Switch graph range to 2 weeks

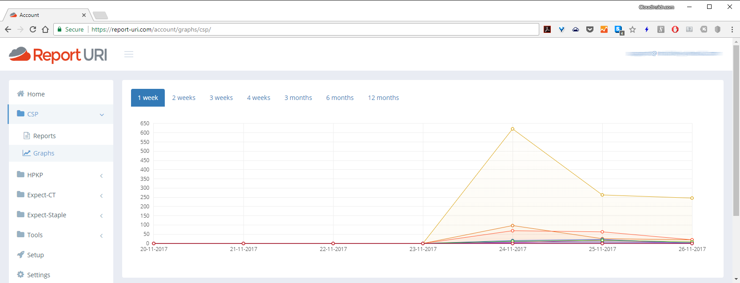click(183, 98)
